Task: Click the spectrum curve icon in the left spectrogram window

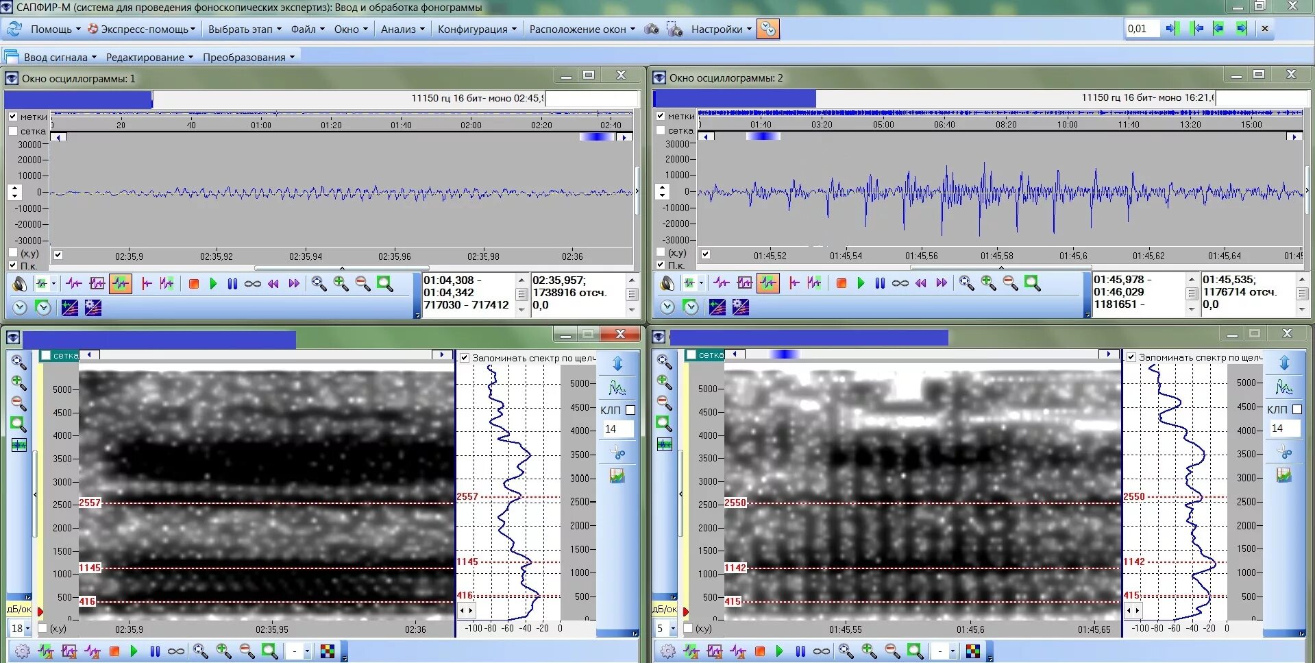Action: click(x=617, y=388)
